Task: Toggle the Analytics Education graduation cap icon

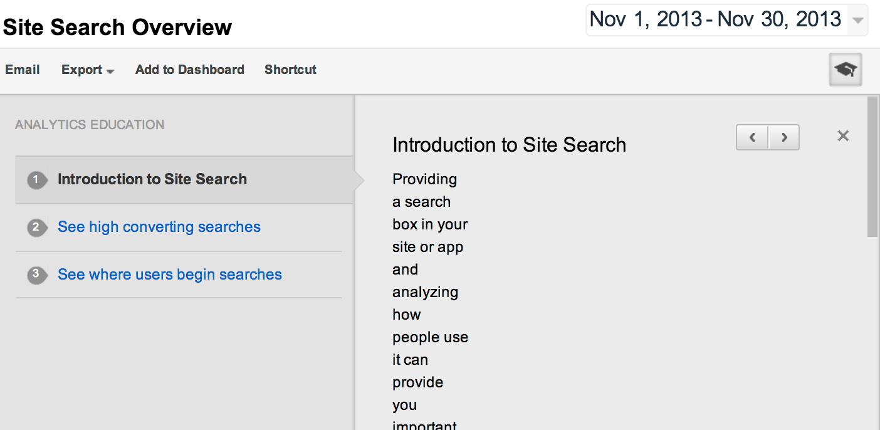Action: (x=845, y=70)
